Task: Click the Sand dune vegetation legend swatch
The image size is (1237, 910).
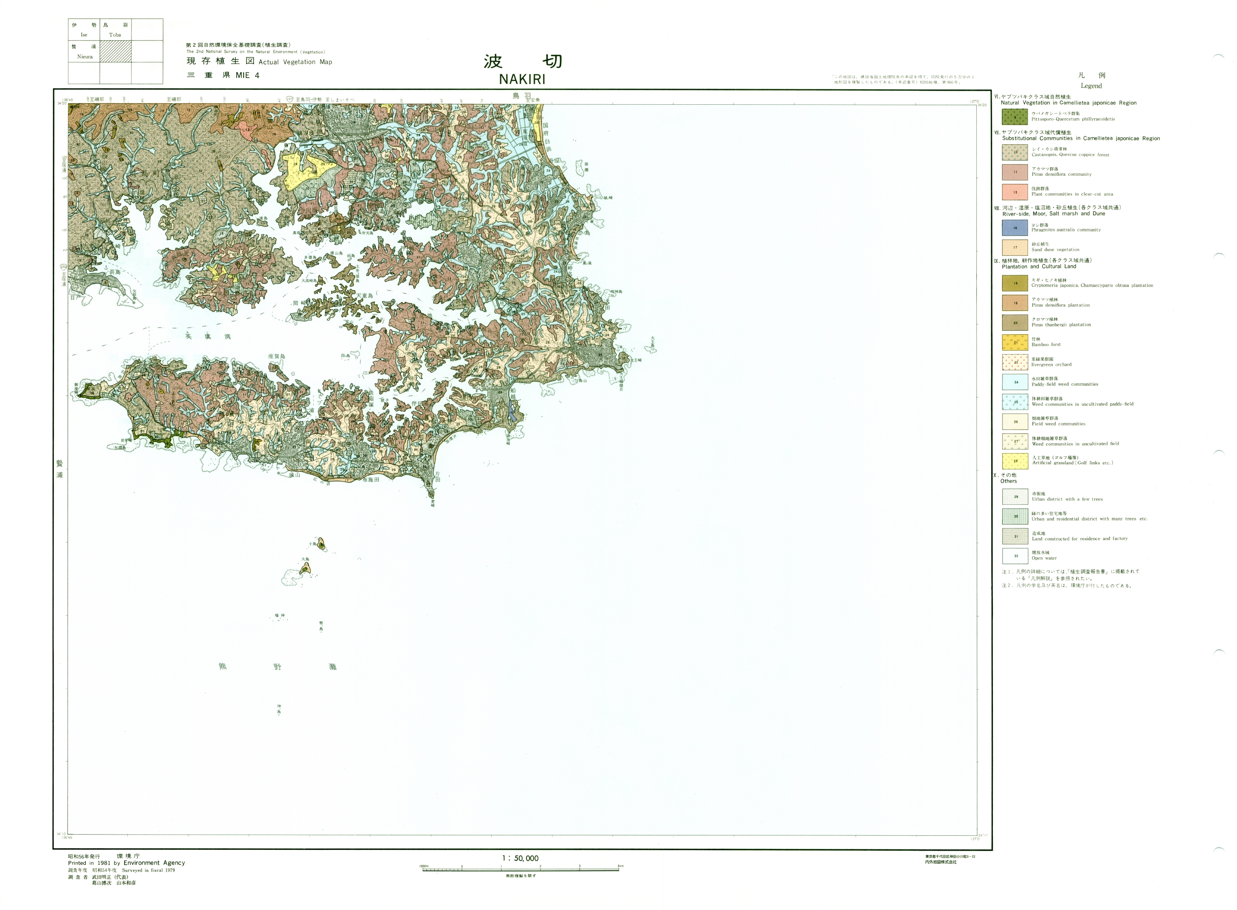Action: pyautogui.click(x=1014, y=247)
